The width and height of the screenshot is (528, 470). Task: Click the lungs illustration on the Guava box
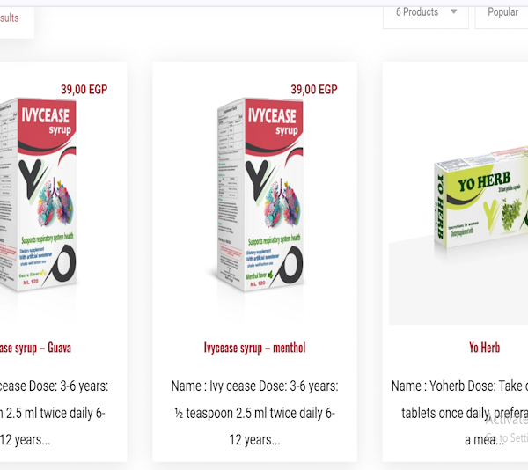[x=55, y=202]
